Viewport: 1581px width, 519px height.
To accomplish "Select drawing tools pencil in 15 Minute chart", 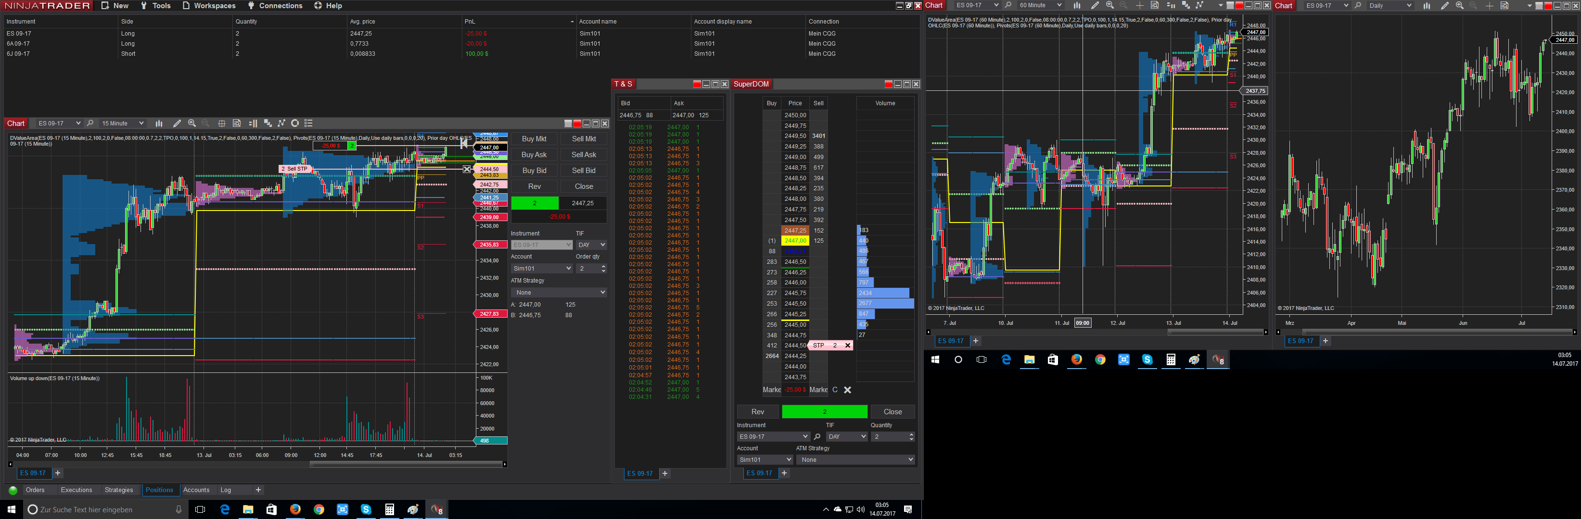I will (177, 123).
